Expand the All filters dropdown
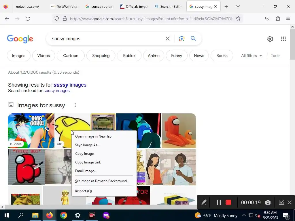This screenshot has height=221, width=295. [x=251, y=56]
